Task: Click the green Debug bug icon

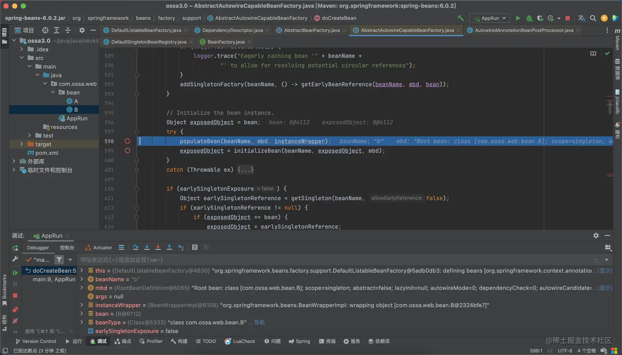Action: (x=529, y=18)
